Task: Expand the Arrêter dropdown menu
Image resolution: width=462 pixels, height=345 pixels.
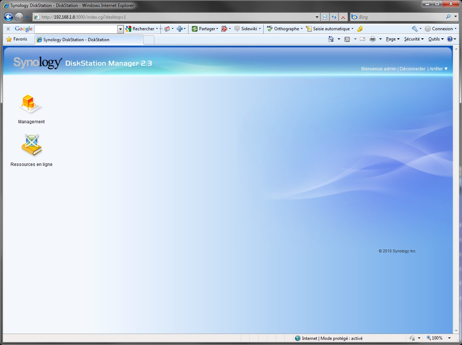Action: (438, 69)
